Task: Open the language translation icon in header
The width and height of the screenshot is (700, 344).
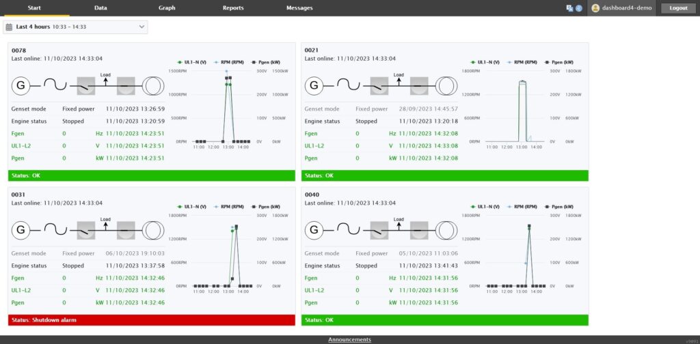Action: pos(569,8)
